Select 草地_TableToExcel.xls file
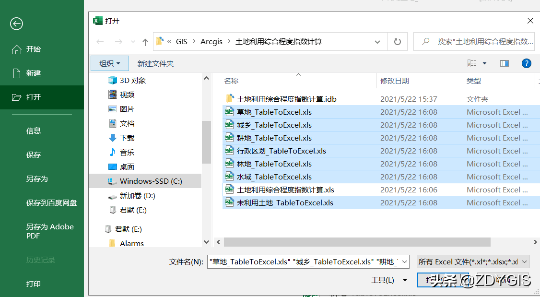Screen dimensions: 540x297 click(274, 112)
